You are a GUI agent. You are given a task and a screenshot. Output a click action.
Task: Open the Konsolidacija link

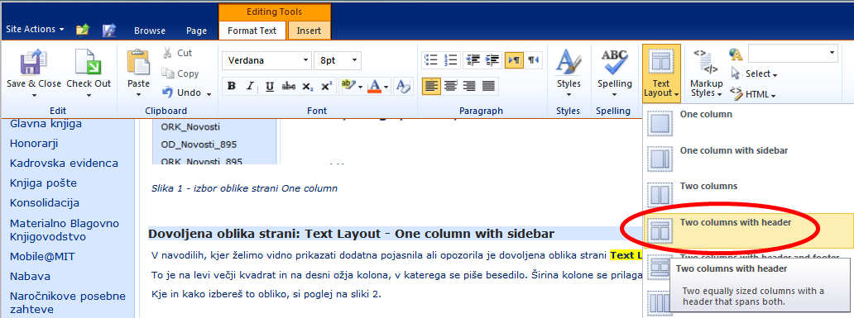click(45, 202)
